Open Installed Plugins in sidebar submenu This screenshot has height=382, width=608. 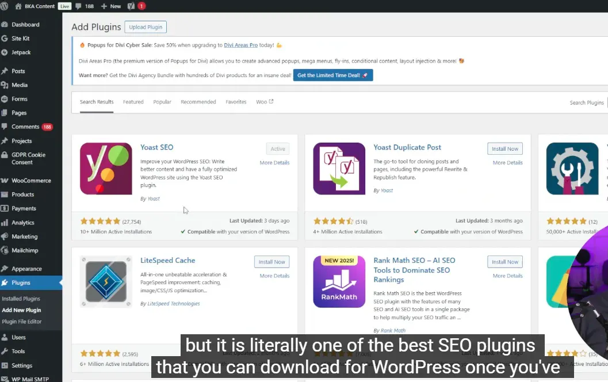pyautogui.click(x=21, y=299)
